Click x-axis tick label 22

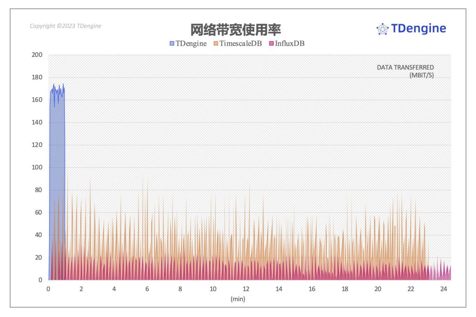click(x=411, y=289)
